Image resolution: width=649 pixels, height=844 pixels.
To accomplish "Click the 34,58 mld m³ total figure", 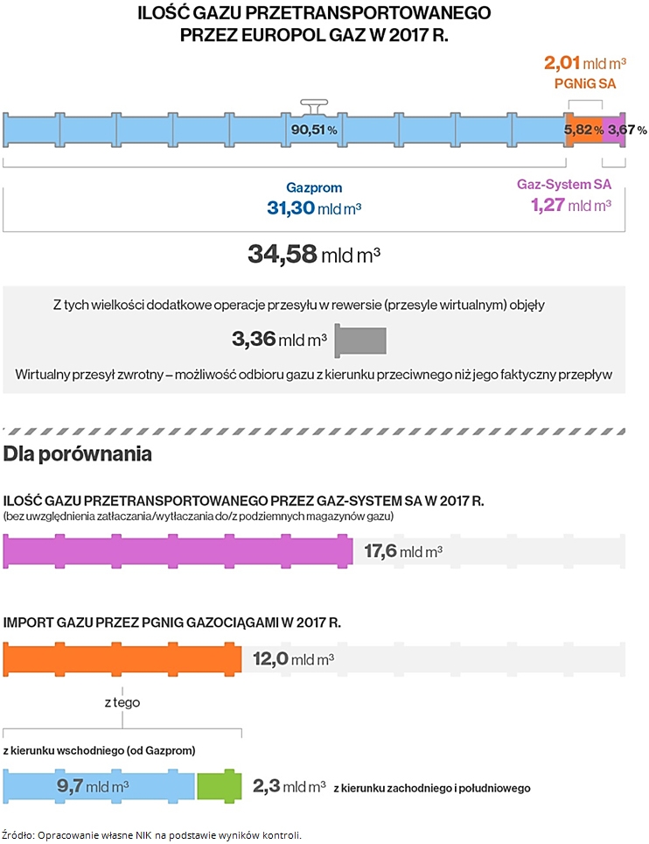I will point(314,255).
